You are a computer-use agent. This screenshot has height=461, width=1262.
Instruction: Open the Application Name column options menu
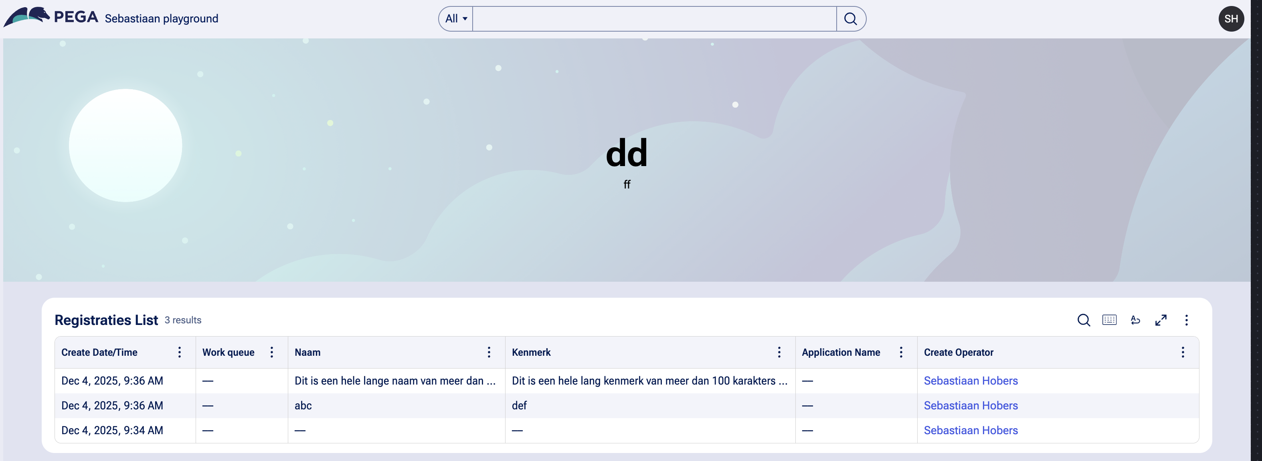pyautogui.click(x=901, y=353)
